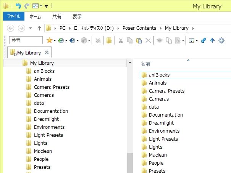The width and height of the screenshot is (231, 173).
Task: Open the 共有 ribbon tab
Action: click(57, 16)
